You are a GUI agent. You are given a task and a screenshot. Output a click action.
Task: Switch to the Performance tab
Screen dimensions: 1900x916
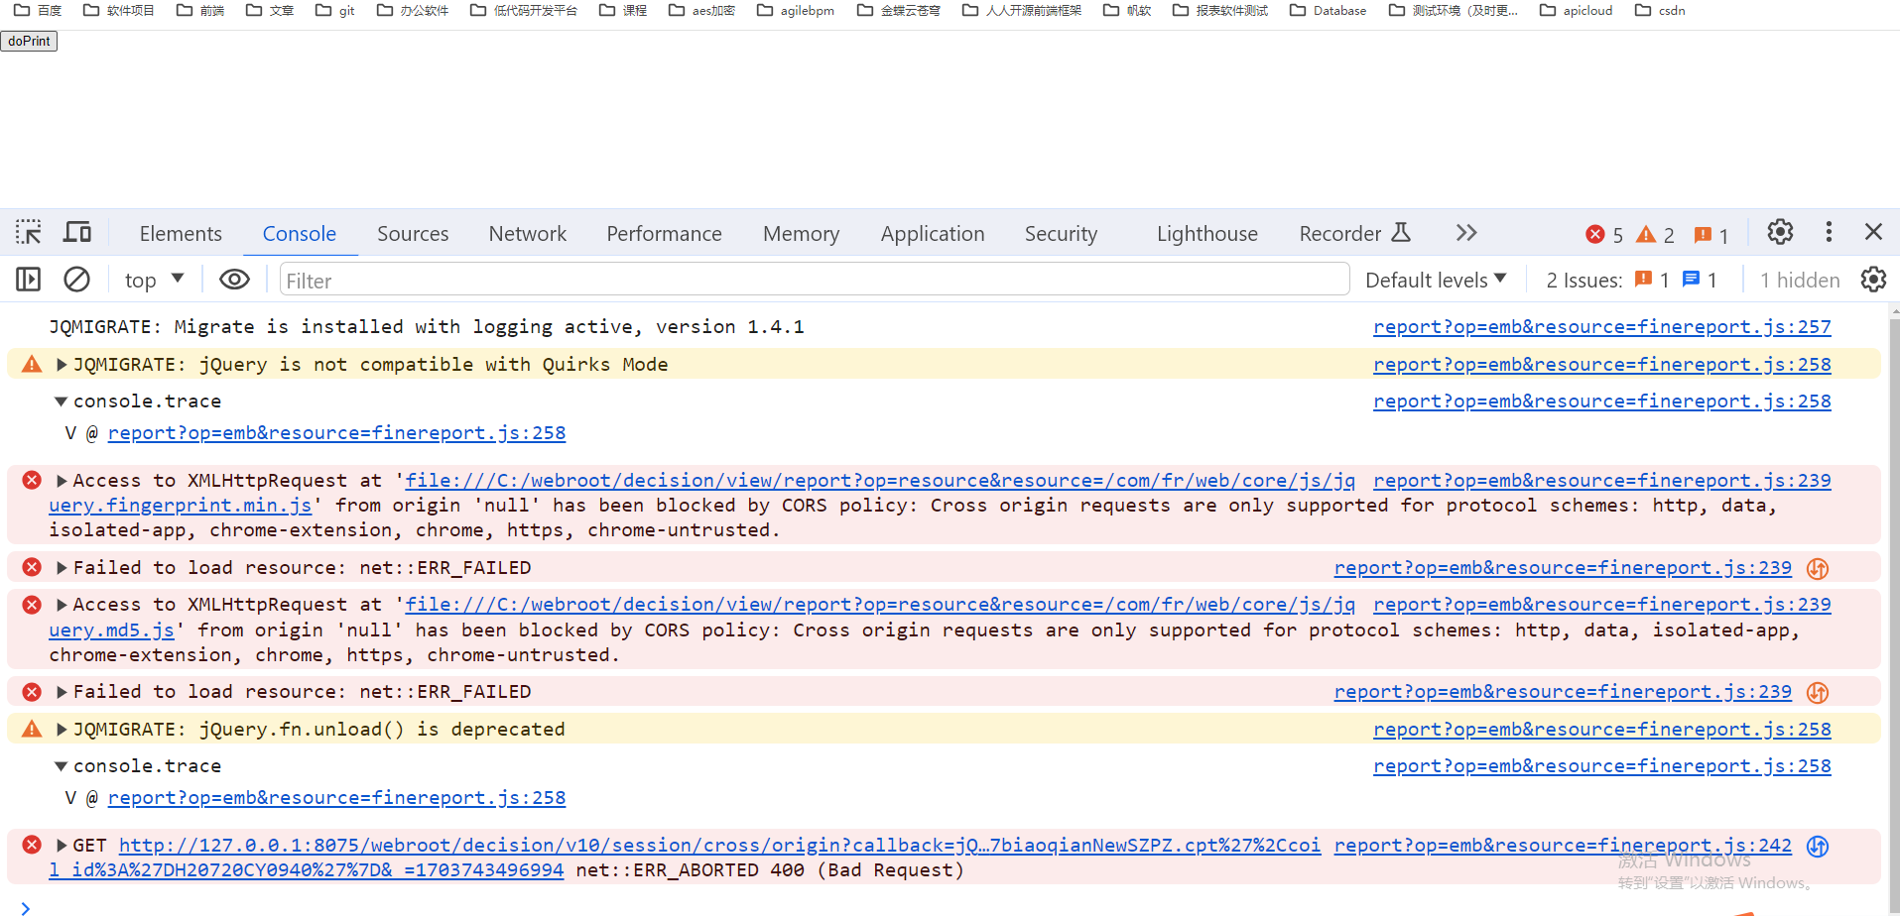665,233
